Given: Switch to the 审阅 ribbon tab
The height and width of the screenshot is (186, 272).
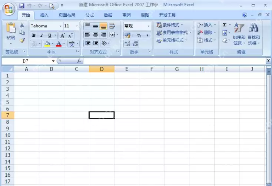Looking at the screenshot, I should click(126, 15).
